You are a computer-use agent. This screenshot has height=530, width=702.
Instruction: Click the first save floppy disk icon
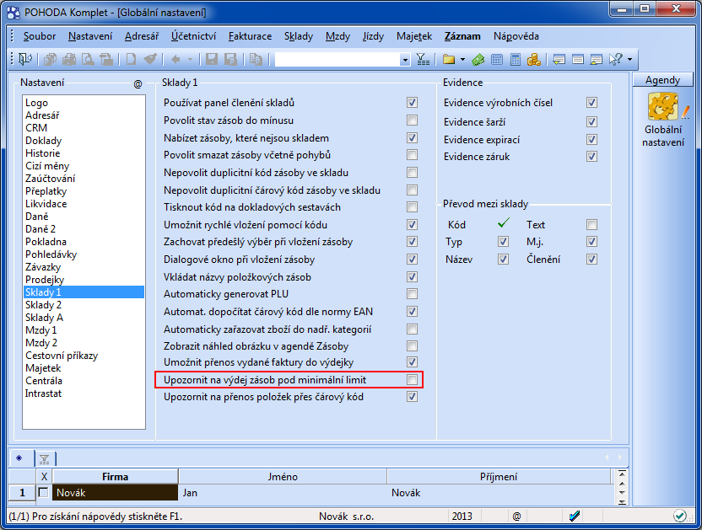point(211,59)
